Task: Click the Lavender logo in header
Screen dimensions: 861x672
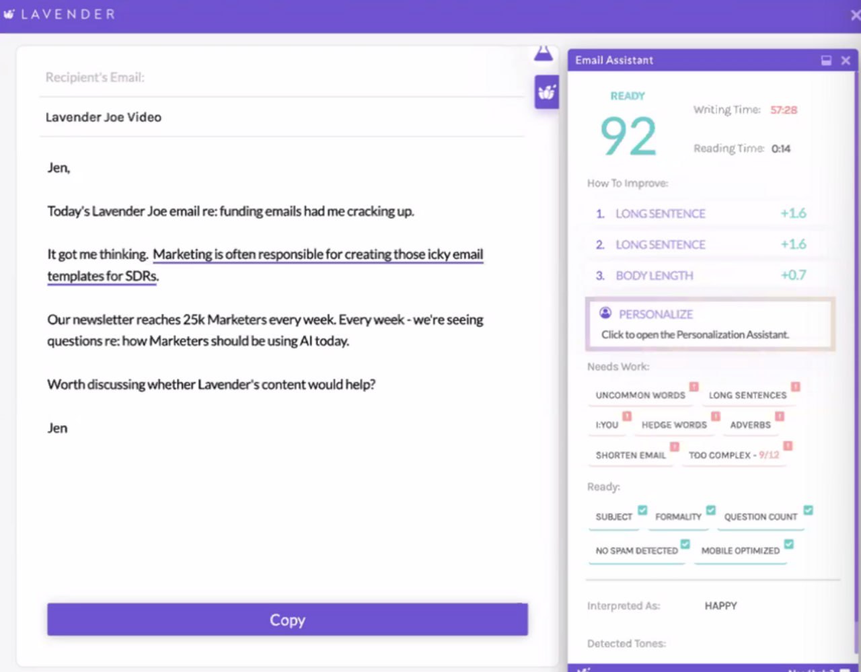Action: 59,14
